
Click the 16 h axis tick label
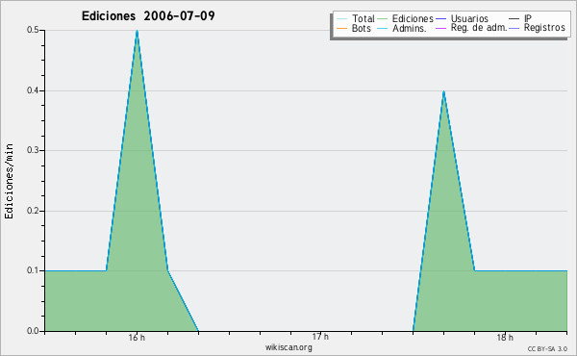[137, 337]
